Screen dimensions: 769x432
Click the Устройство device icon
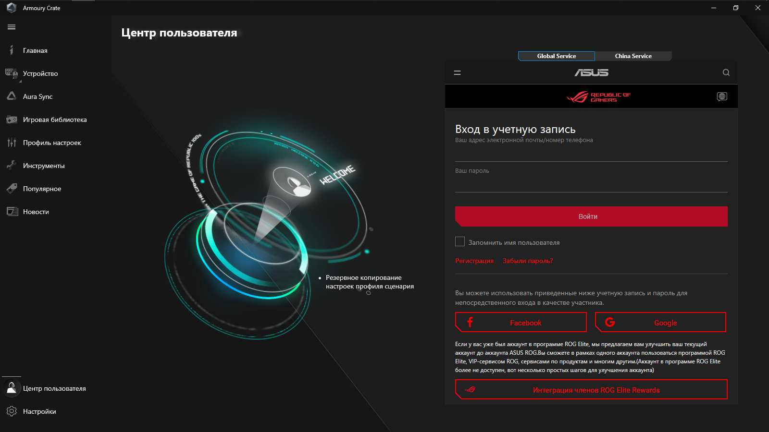point(12,73)
